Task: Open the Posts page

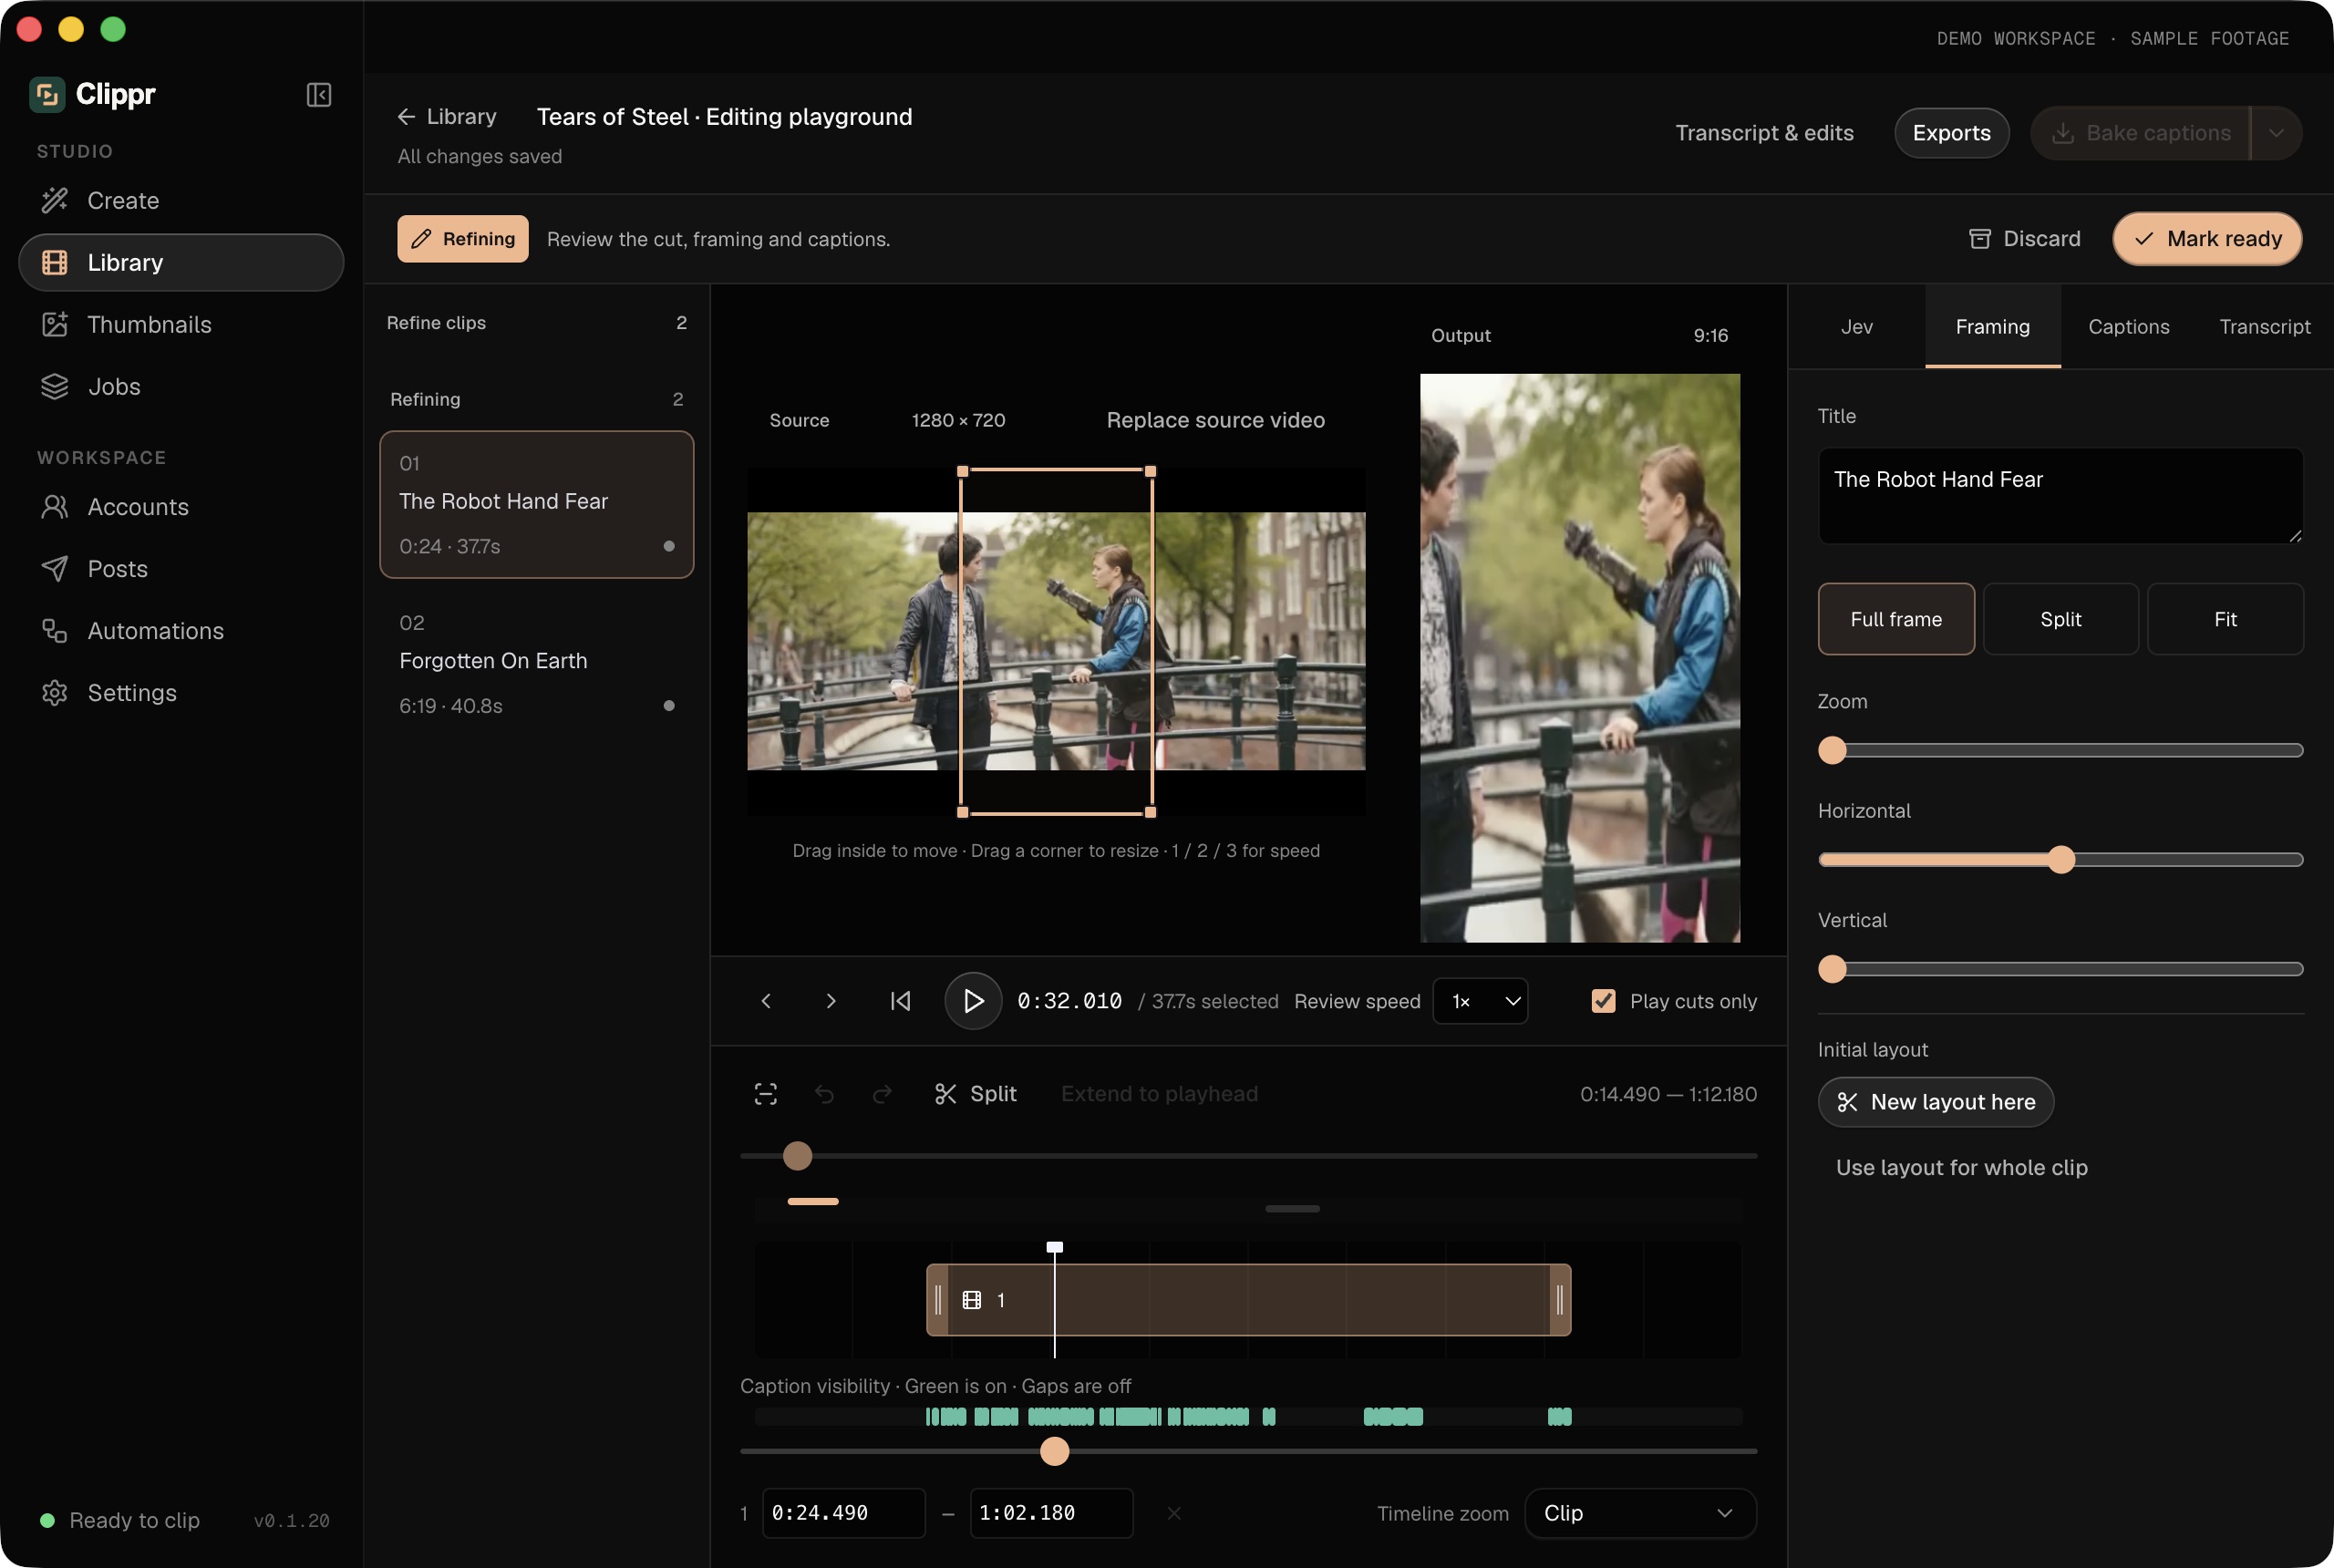Action: [x=181, y=569]
